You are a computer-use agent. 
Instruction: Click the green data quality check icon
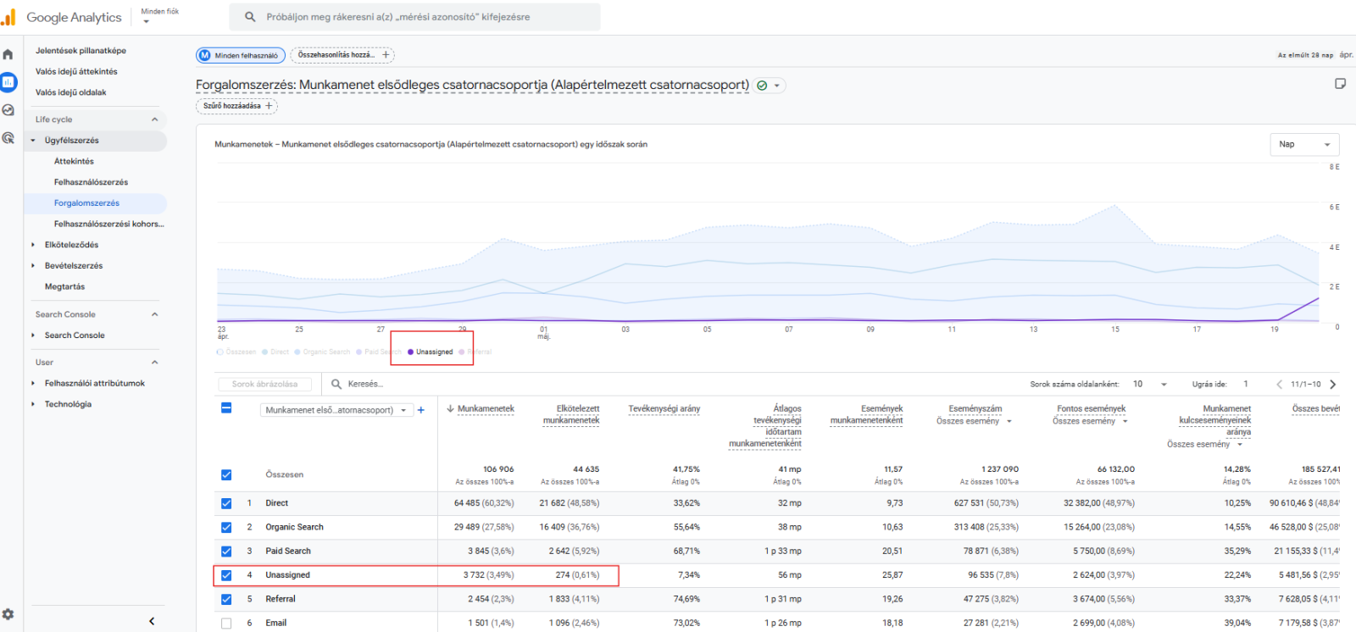pyautogui.click(x=762, y=86)
